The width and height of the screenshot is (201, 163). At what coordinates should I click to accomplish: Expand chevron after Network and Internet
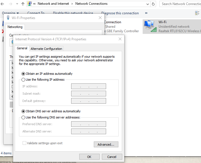(x=72, y=4)
